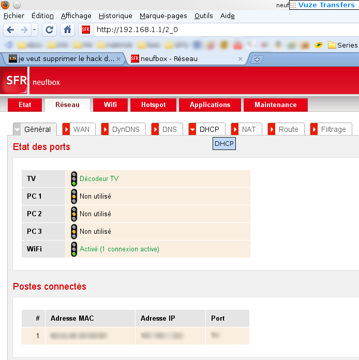The image size is (359, 360).
Task: Click the PC 1 port traffic light icon
Action: coord(74,197)
